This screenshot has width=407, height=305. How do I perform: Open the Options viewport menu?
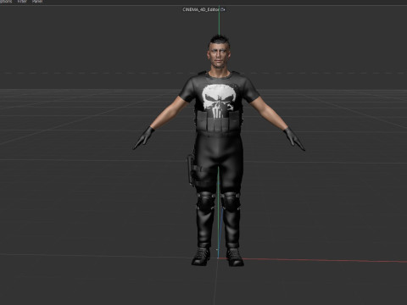(6, 2)
